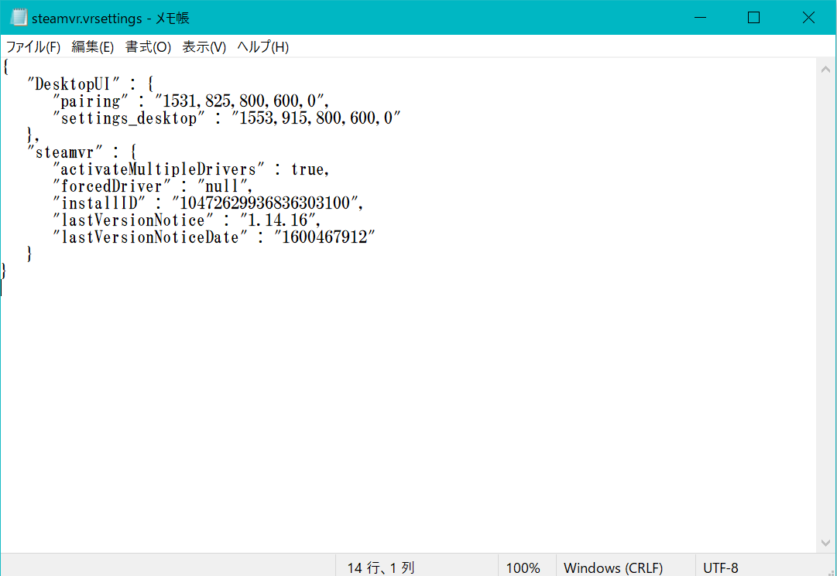837x576 pixels.
Task: Click the "lastVersionNoticeDate" key
Action: click(x=150, y=237)
